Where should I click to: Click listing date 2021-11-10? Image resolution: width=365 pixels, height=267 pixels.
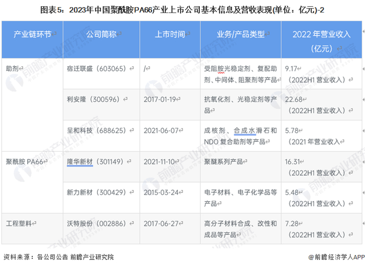[x=159, y=162]
